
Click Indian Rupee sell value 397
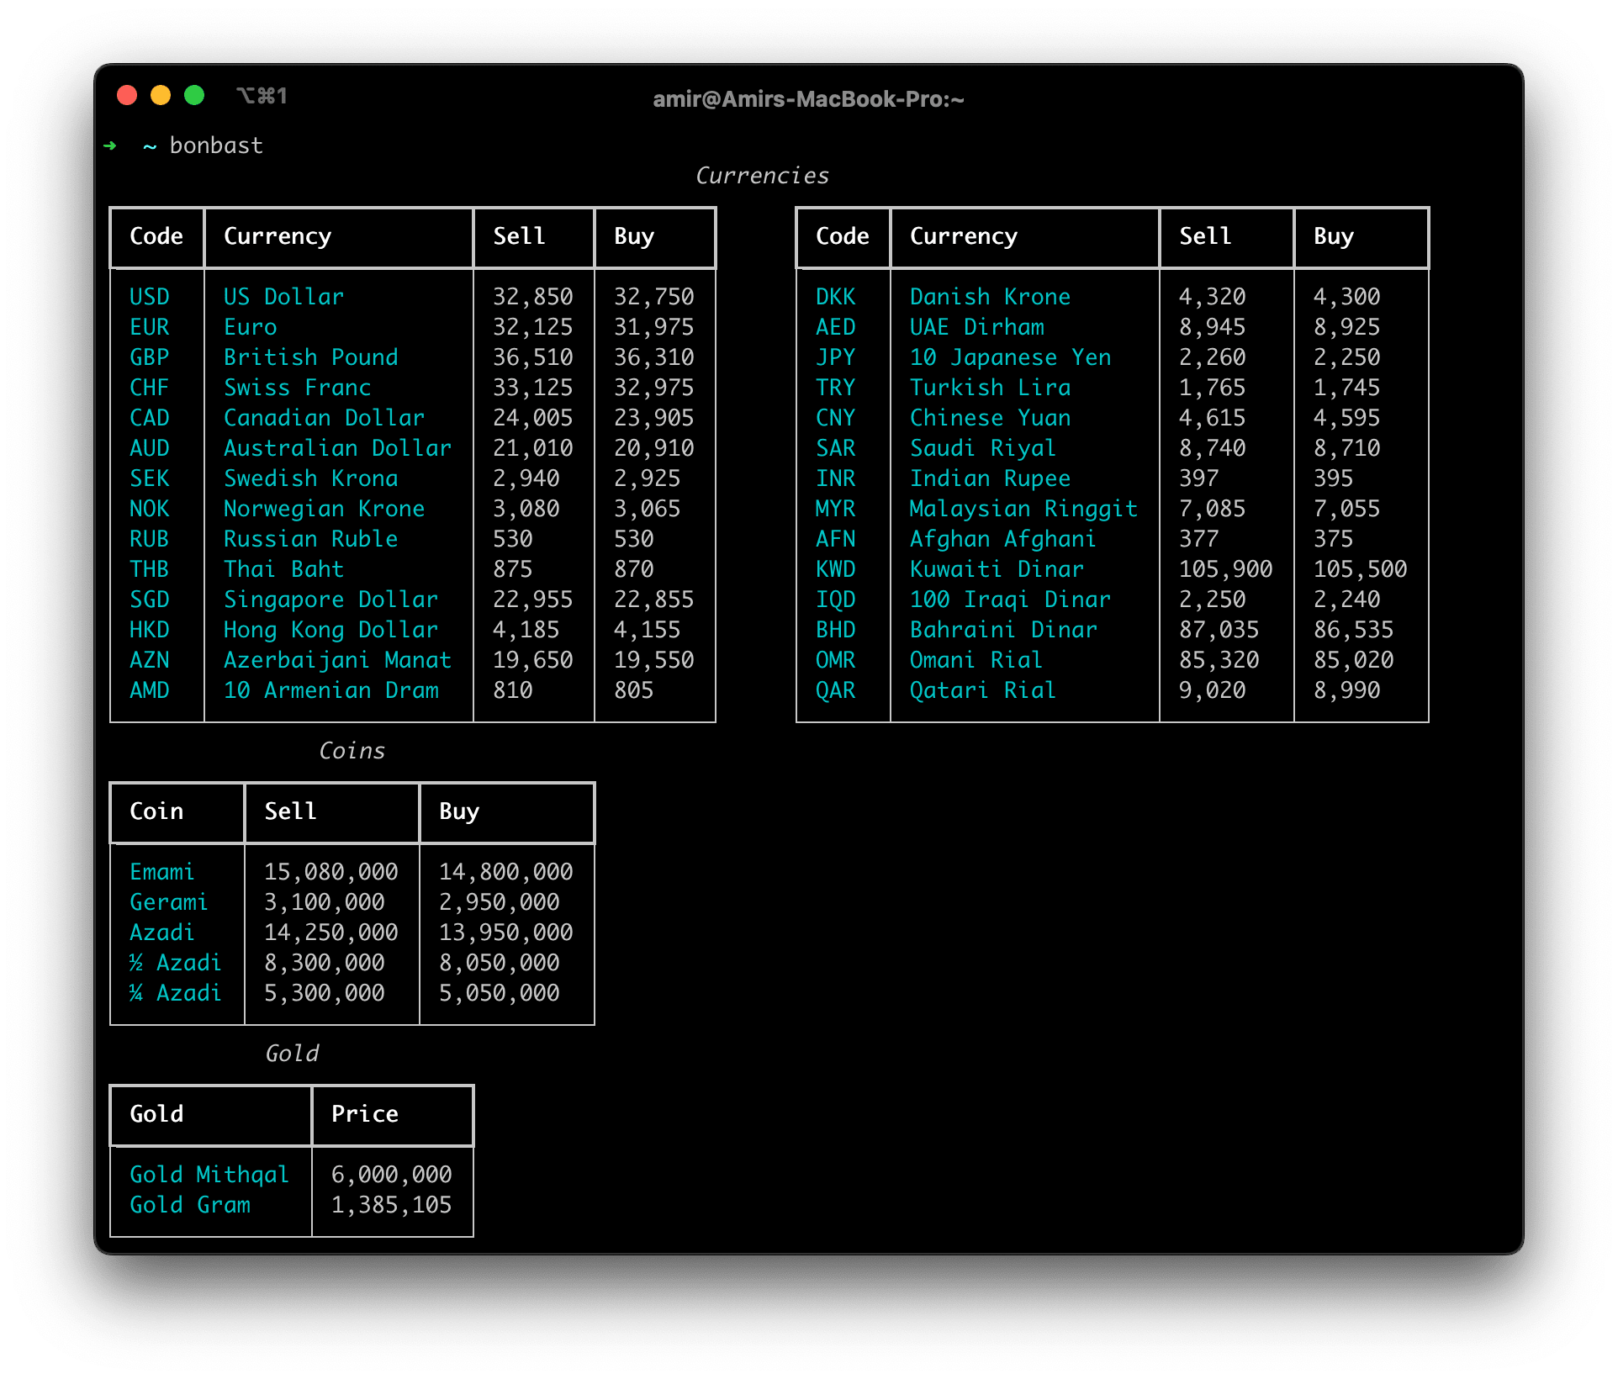(1199, 478)
